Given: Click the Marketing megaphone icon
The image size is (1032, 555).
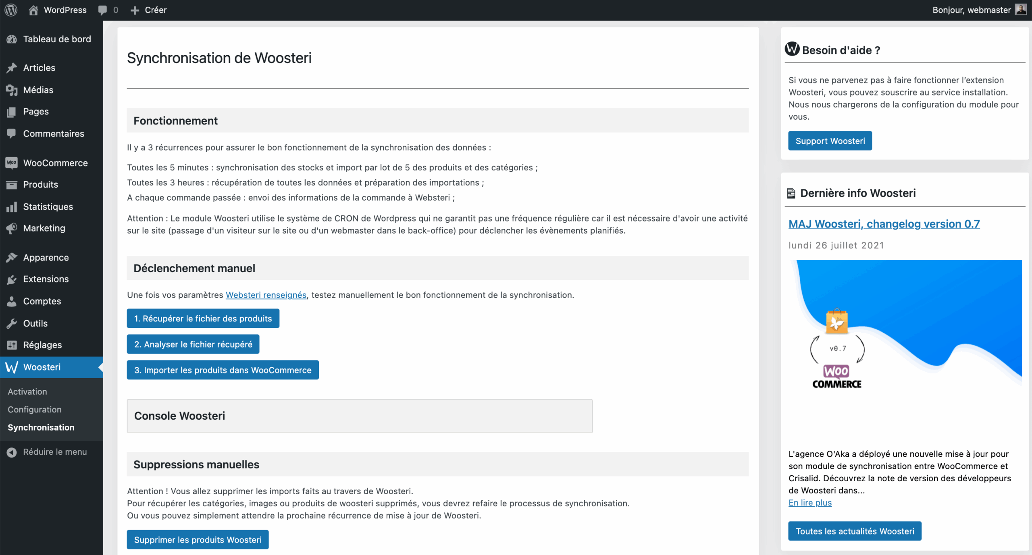Looking at the screenshot, I should click(12, 228).
